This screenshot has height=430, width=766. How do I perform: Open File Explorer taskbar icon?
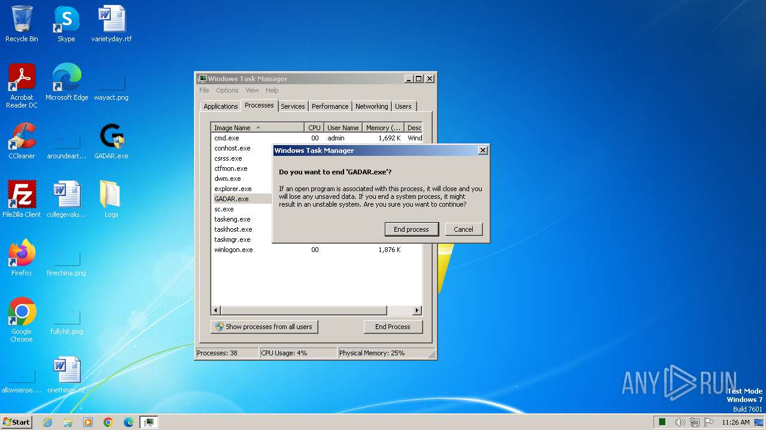click(68, 422)
